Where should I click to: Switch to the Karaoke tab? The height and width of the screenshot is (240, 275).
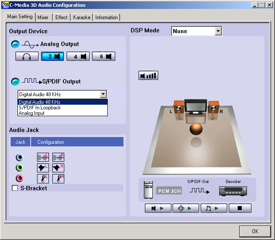pos(82,17)
